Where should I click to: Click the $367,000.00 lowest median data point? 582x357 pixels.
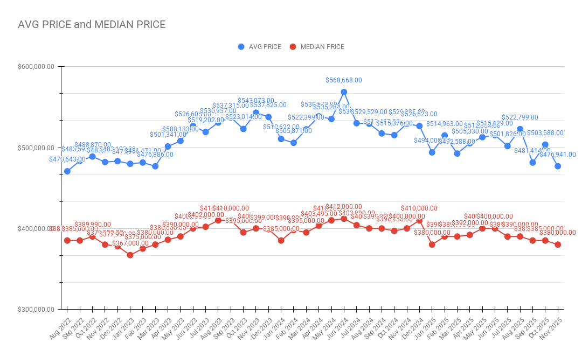(x=130, y=255)
